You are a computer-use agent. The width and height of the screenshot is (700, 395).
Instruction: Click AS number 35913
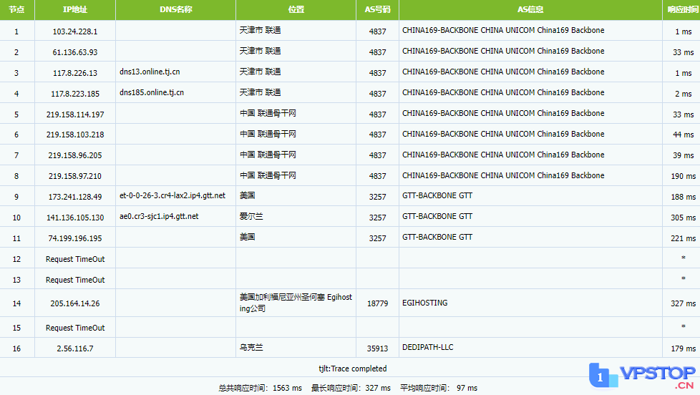click(378, 348)
